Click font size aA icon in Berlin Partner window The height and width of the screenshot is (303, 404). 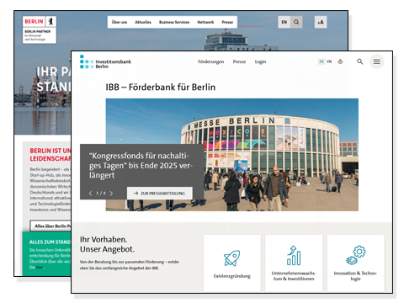point(321,22)
